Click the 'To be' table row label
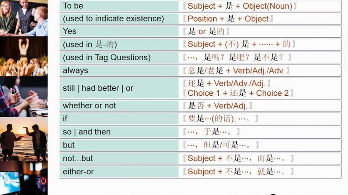Image resolution: width=348 pixels, height=195 pixels. click(x=119, y=6)
